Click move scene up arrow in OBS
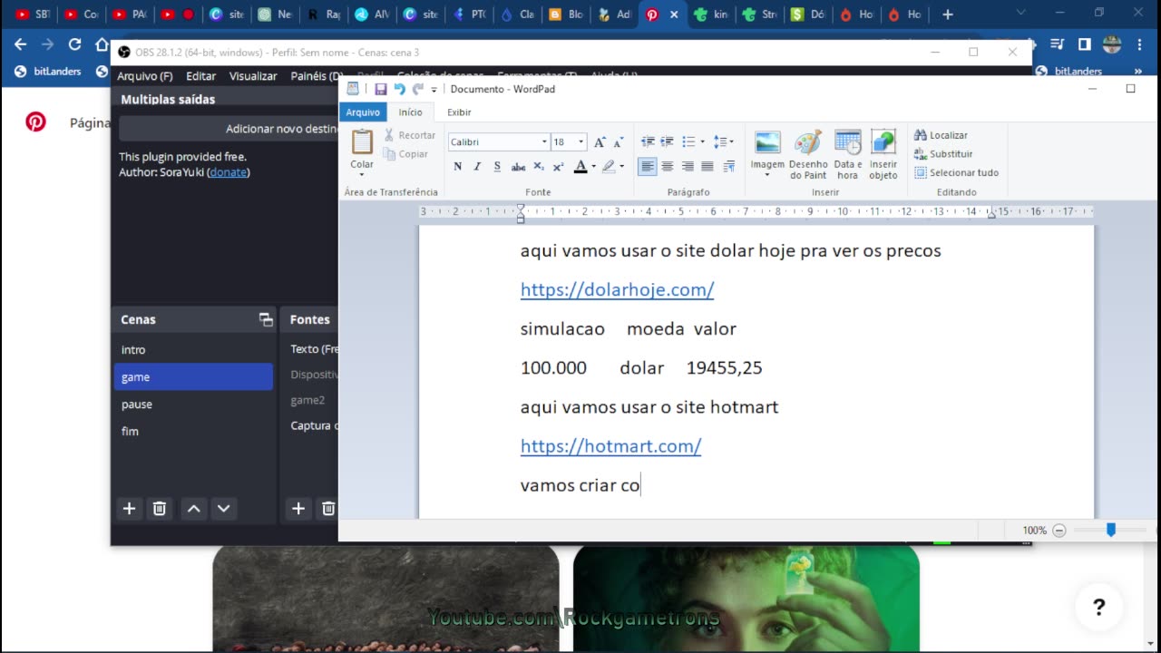 [x=193, y=509]
